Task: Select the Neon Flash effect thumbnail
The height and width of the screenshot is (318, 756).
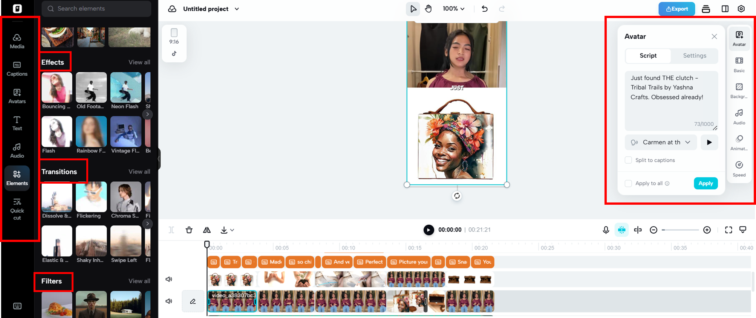Action: tap(126, 87)
